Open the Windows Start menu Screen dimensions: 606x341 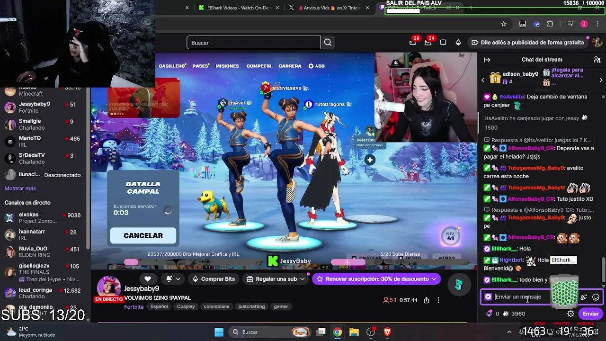[x=219, y=332]
